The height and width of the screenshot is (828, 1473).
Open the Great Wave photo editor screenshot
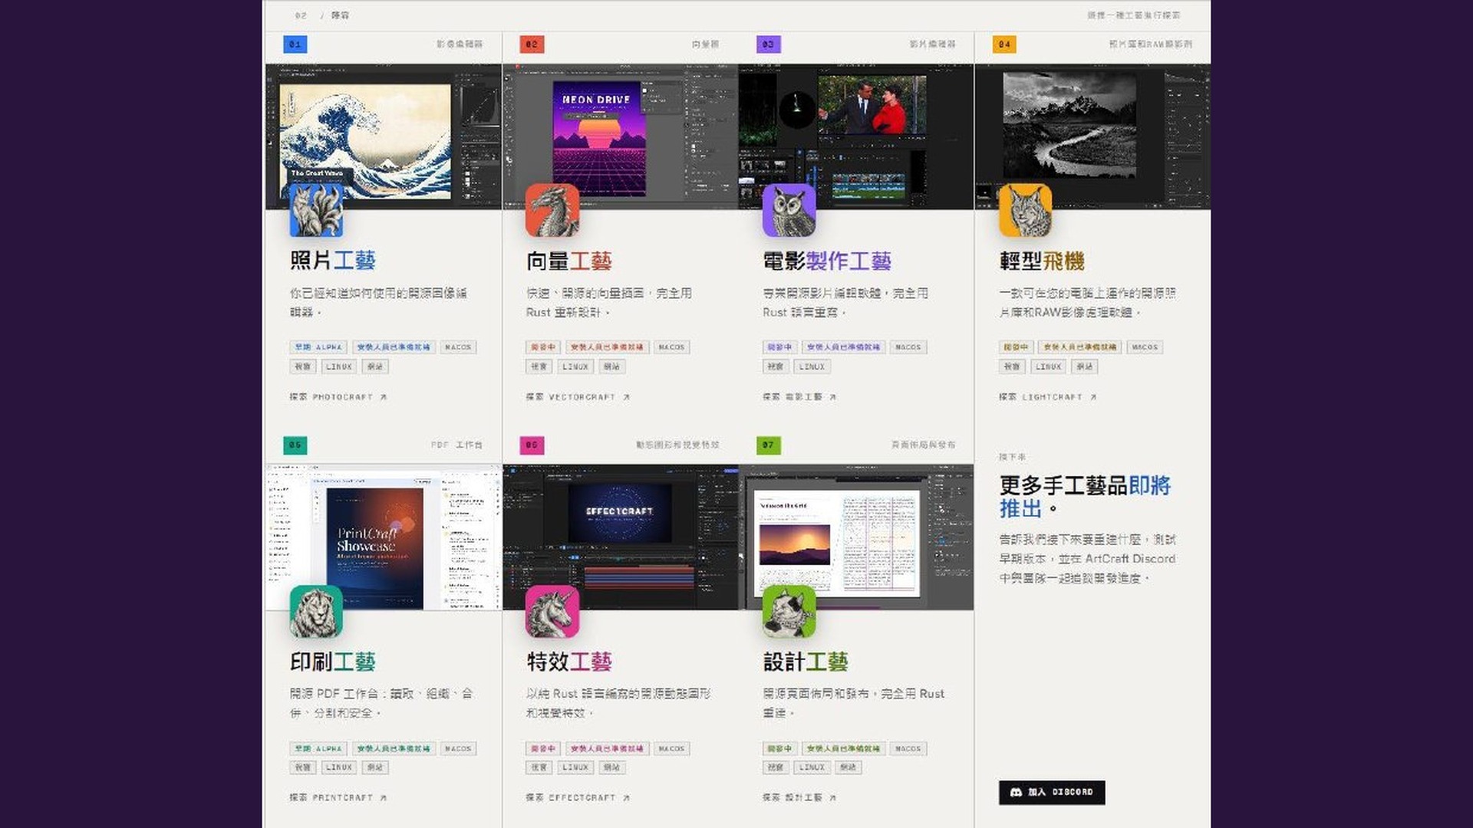[x=384, y=136]
